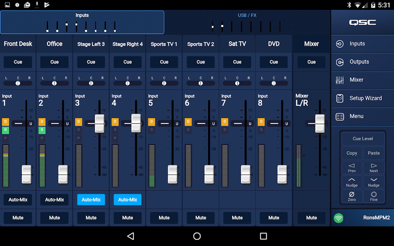Switch to the Inputs bank overview

click(x=82, y=22)
